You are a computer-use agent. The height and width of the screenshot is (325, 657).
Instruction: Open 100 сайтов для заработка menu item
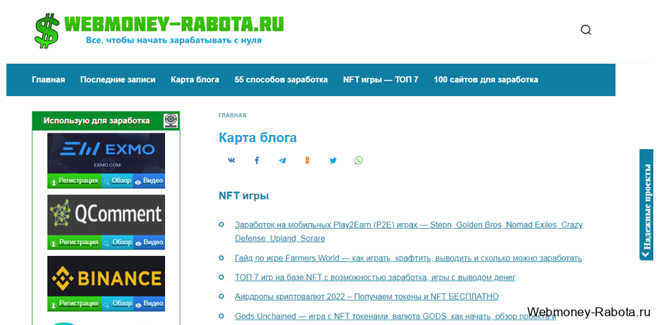(x=486, y=80)
